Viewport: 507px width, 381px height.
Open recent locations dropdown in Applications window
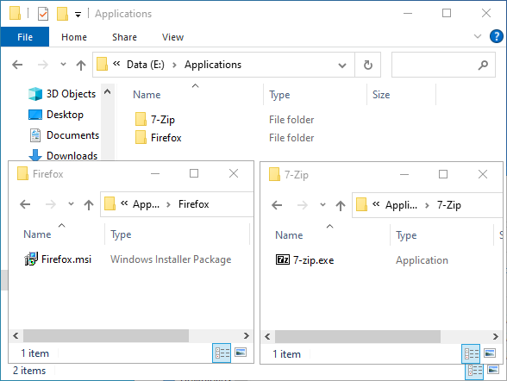pos(64,65)
